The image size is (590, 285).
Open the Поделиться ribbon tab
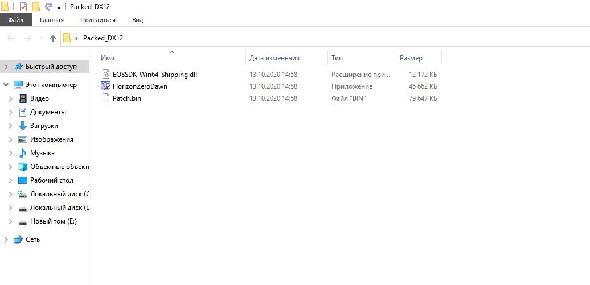97,20
